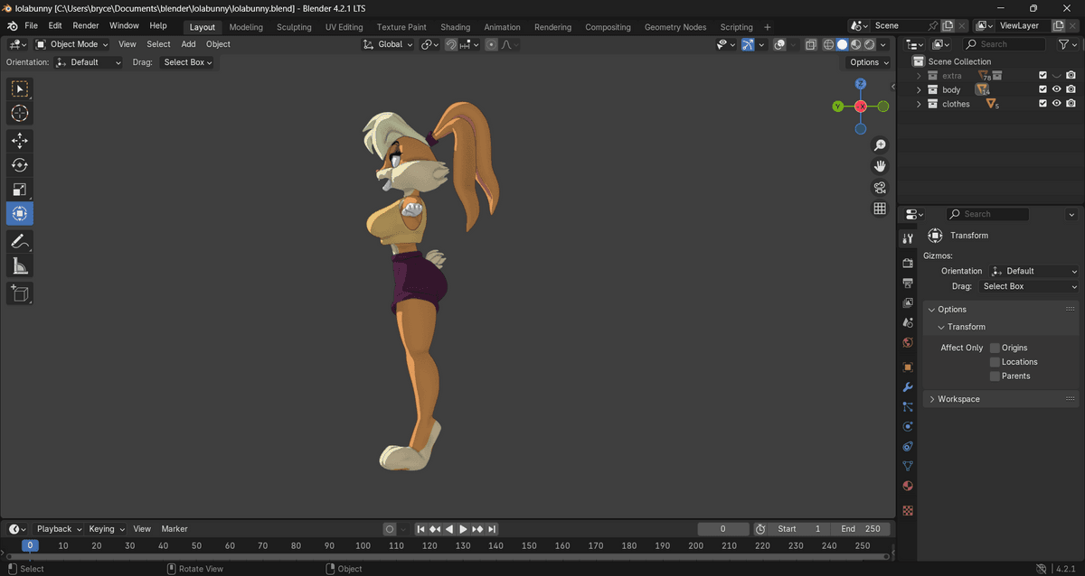Switch to orthographic grid view icon

(x=879, y=209)
